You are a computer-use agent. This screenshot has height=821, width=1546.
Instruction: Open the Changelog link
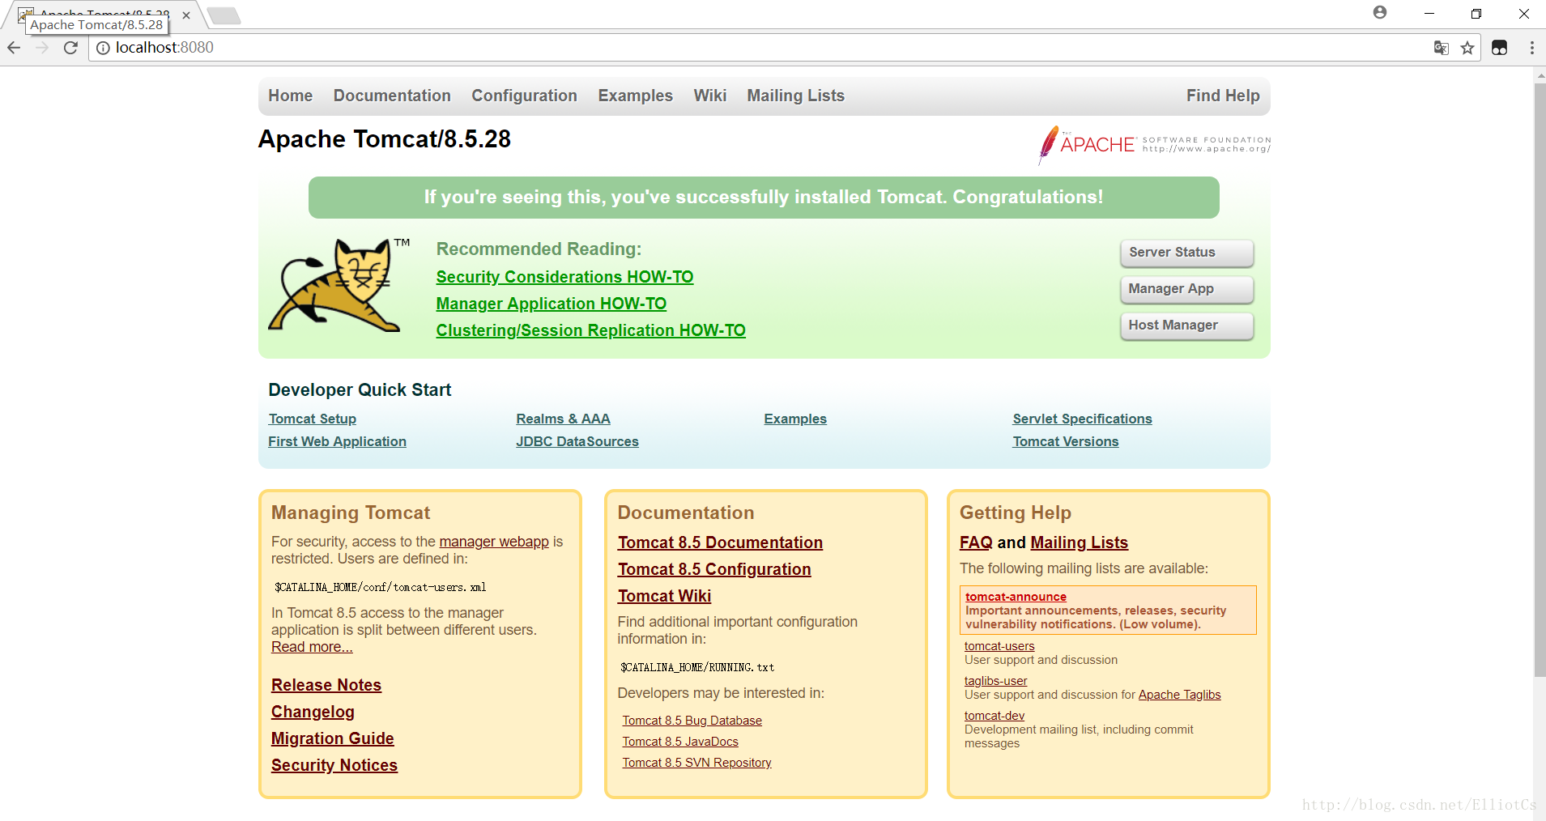(x=313, y=712)
